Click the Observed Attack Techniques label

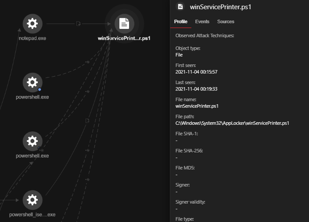205,35
